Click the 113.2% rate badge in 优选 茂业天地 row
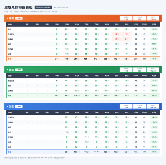Viewport: 166px width, 165px height. tap(154, 81)
